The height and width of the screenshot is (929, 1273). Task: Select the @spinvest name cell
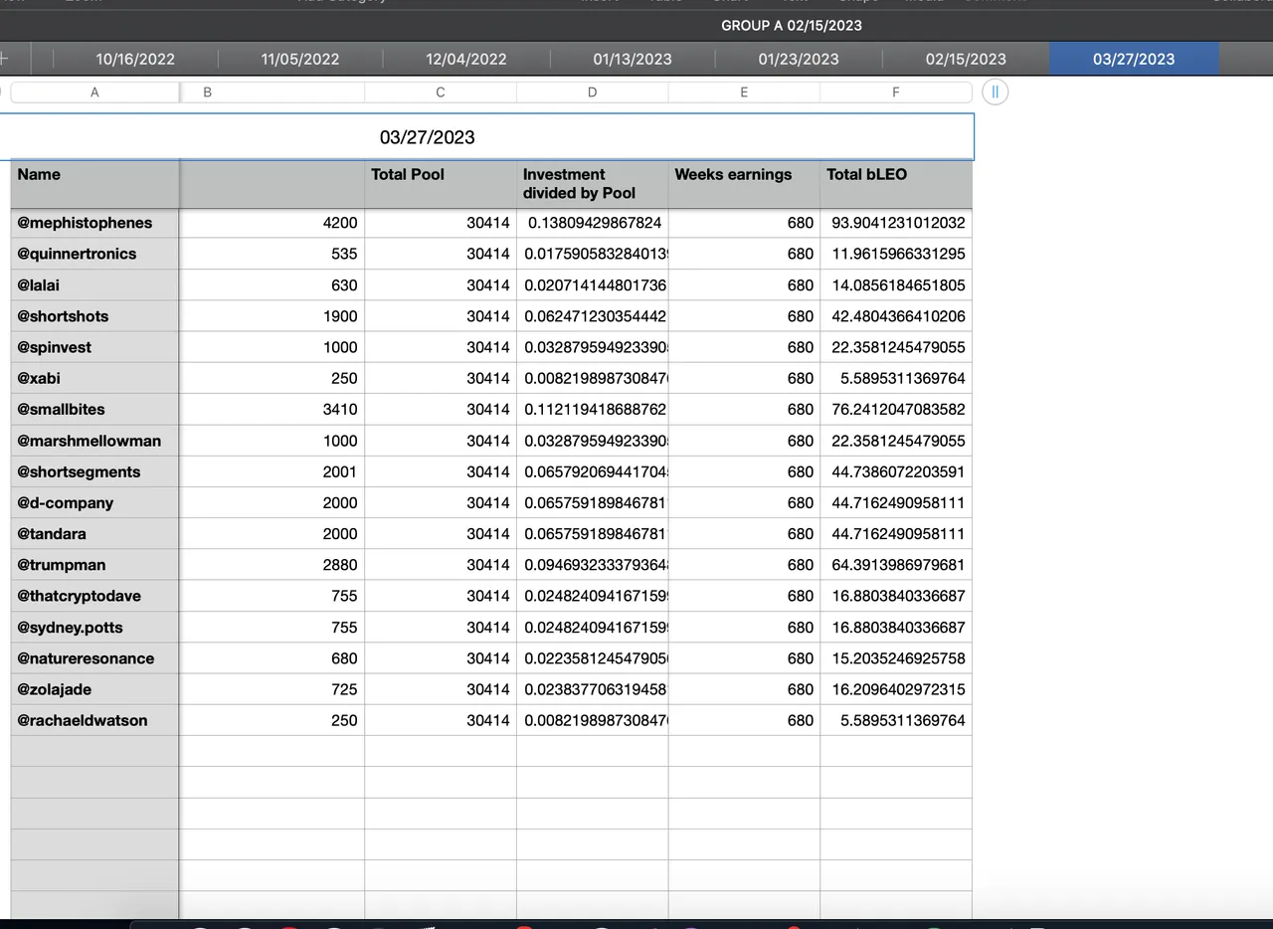point(95,347)
